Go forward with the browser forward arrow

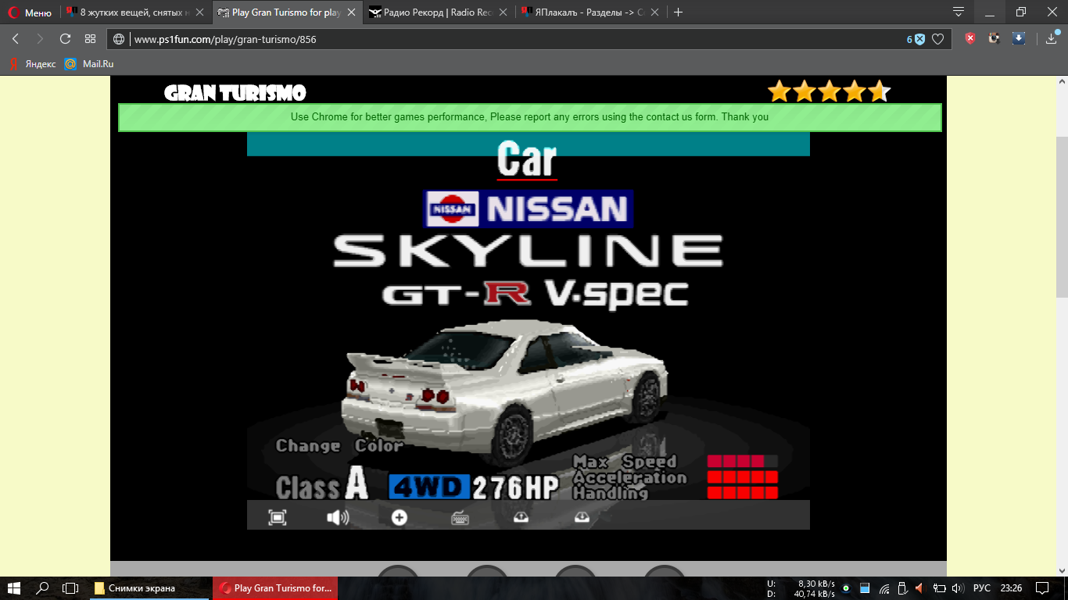pos(40,39)
